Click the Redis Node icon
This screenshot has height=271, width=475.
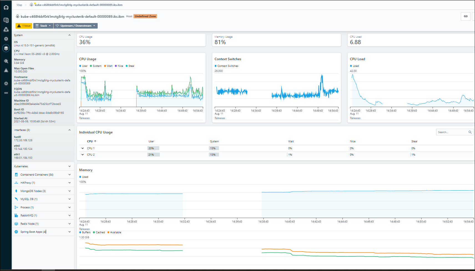pyautogui.click(x=16, y=224)
